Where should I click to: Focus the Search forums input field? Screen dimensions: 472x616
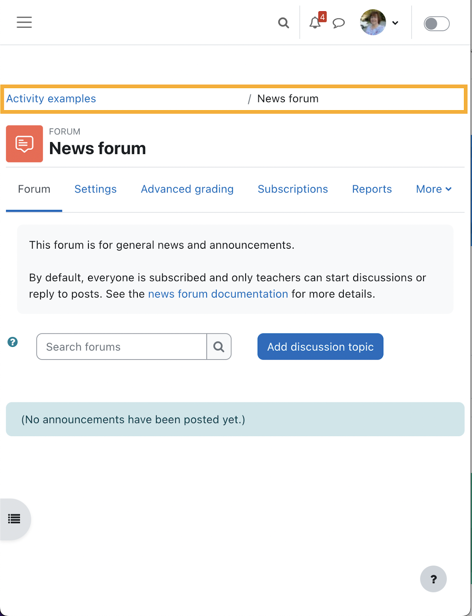click(x=122, y=346)
